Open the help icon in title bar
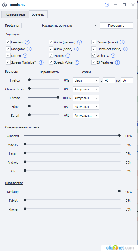The height and width of the screenshot is (251, 138). (x=107, y=5)
